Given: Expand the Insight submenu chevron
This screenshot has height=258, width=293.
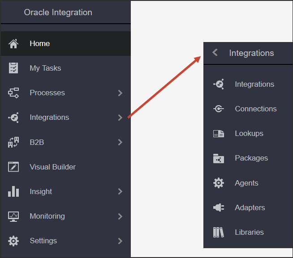Looking at the screenshot, I should pyautogui.click(x=120, y=191).
